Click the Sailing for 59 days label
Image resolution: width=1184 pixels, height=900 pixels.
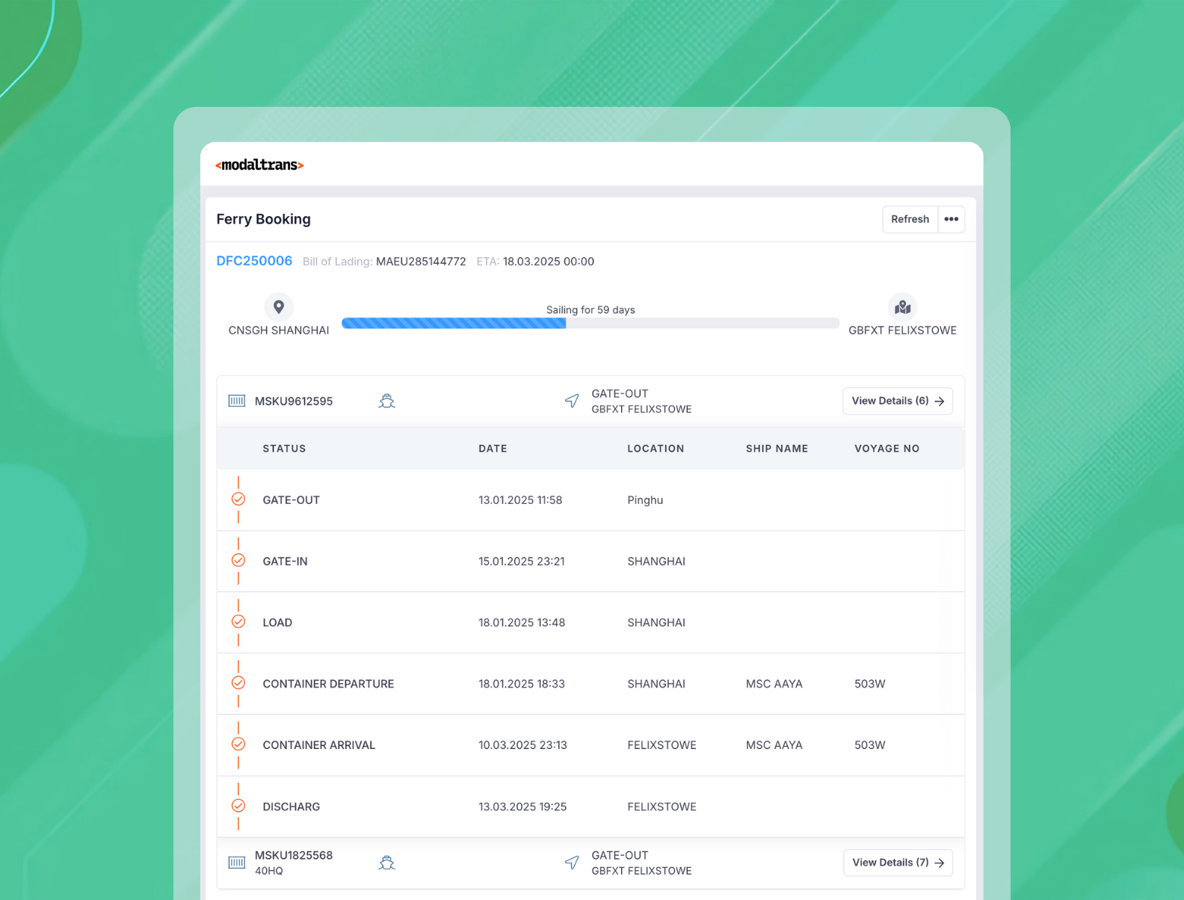591,309
